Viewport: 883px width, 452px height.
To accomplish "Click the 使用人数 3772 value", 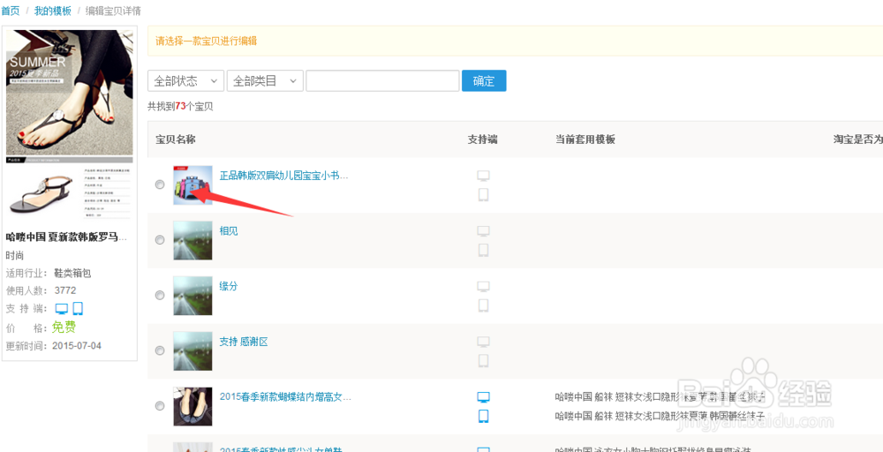I will pyautogui.click(x=65, y=290).
